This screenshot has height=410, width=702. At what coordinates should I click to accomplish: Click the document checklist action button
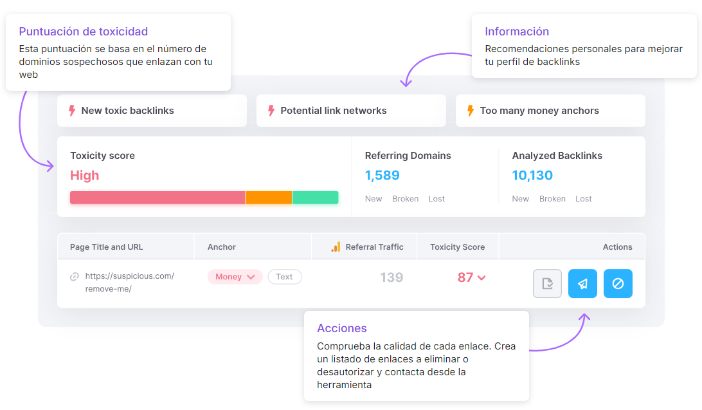[547, 284]
